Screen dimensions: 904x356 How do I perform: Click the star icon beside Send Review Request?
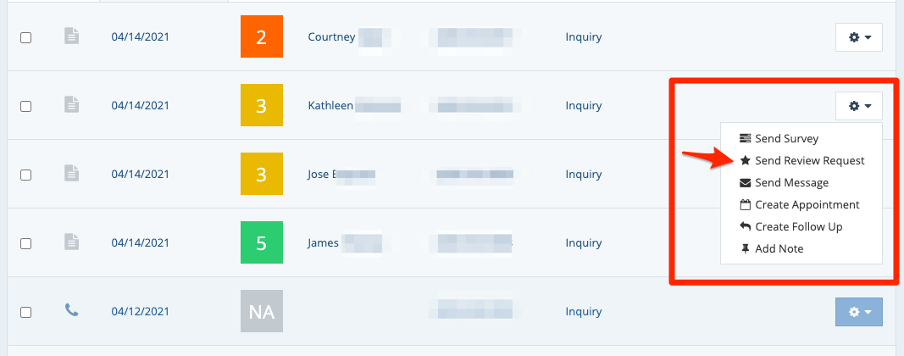tap(745, 160)
